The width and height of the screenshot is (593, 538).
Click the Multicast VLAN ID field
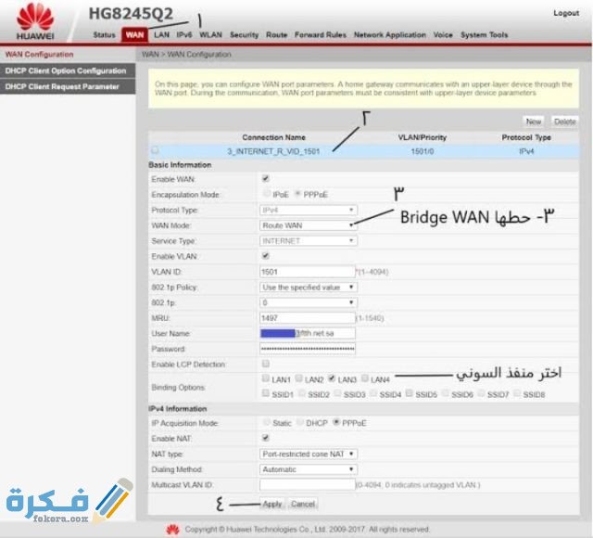coord(308,485)
